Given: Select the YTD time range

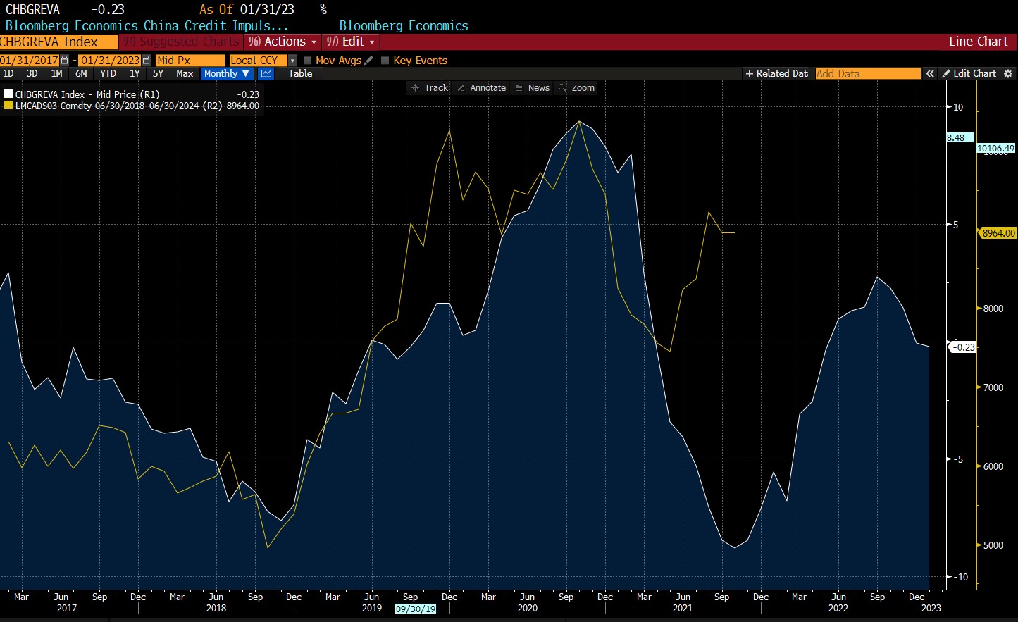Looking at the screenshot, I should [x=108, y=73].
